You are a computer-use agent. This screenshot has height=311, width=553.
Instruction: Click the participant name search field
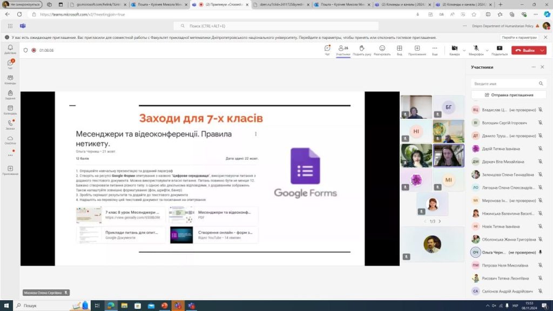click(505, 84)
